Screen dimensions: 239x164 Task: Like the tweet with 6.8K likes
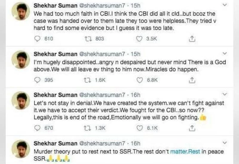pos(139,80)
